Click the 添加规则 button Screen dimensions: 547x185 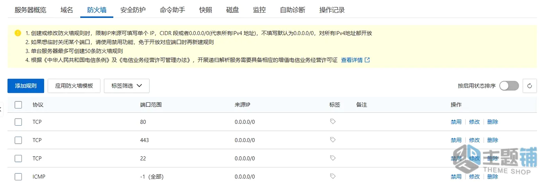point(26,86)
